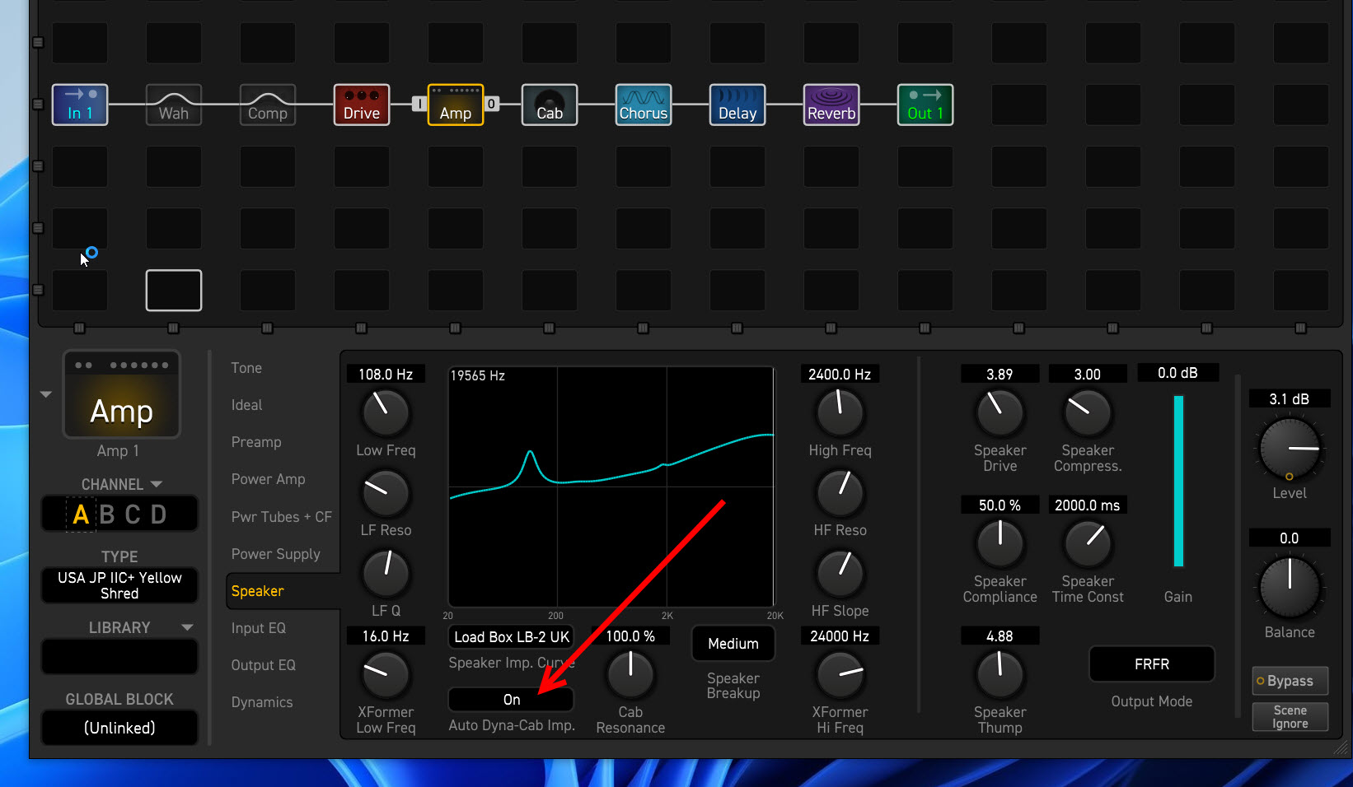Image resolution: width=1353 pixels, height=787 pixels.
Task: Select the Chorus block
Action: click(644, 105)
